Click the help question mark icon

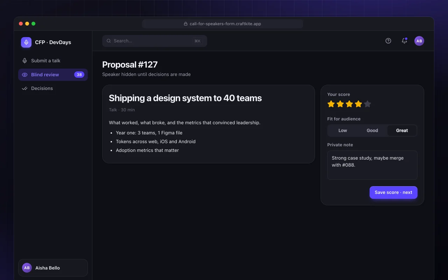pos(388,41)
